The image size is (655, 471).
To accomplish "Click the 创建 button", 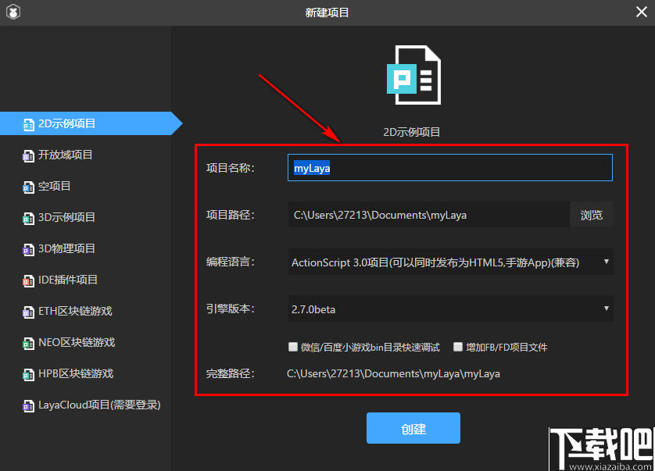I will (413, 428).
